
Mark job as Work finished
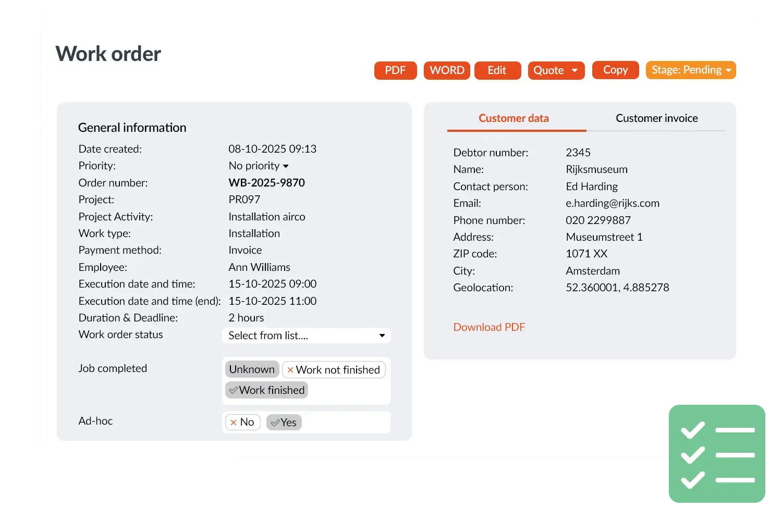(266, 390)
